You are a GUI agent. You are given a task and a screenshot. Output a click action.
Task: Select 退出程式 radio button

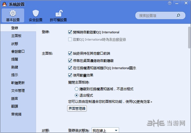pyautogui.click(x=76, y=95)
